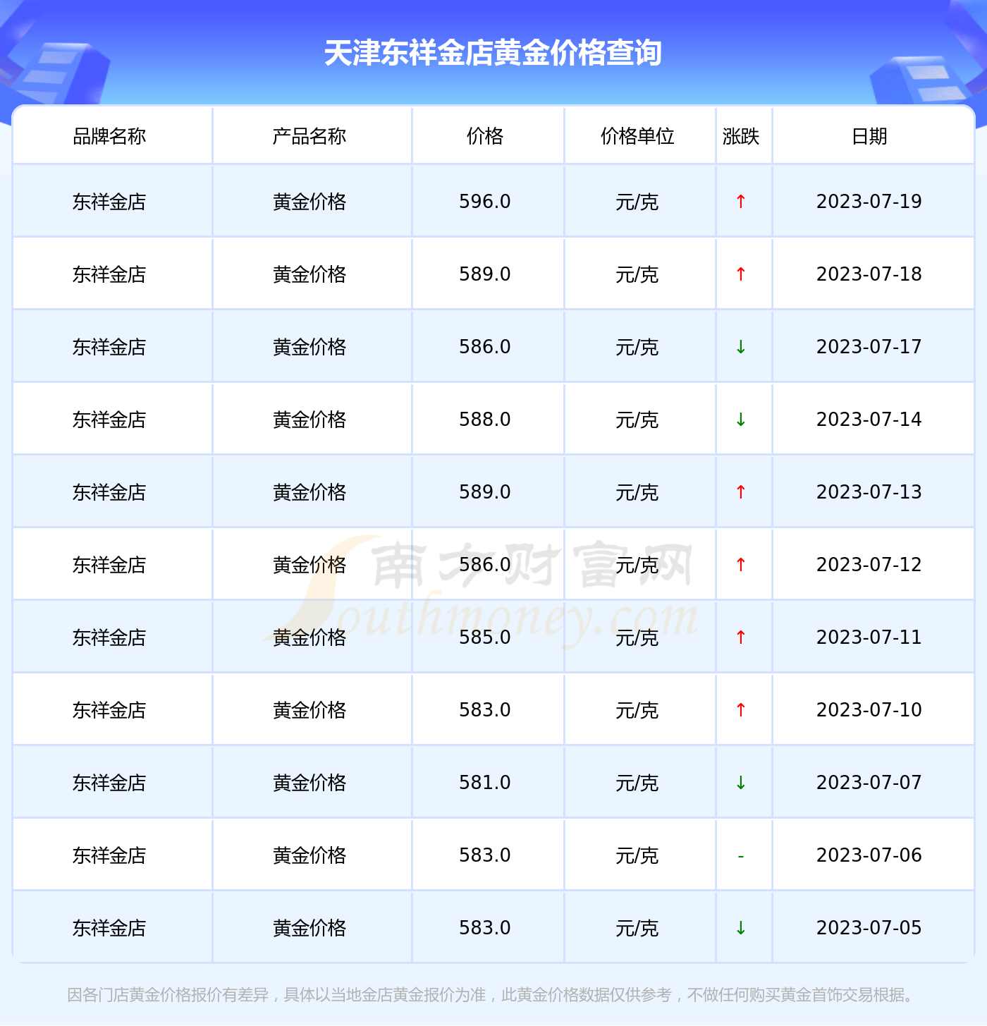Click the dash symbol for 2023-07-06
Screen dimensions: 987x1026
click(740, 856)
